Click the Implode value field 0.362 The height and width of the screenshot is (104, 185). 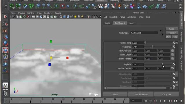[138, 64]
